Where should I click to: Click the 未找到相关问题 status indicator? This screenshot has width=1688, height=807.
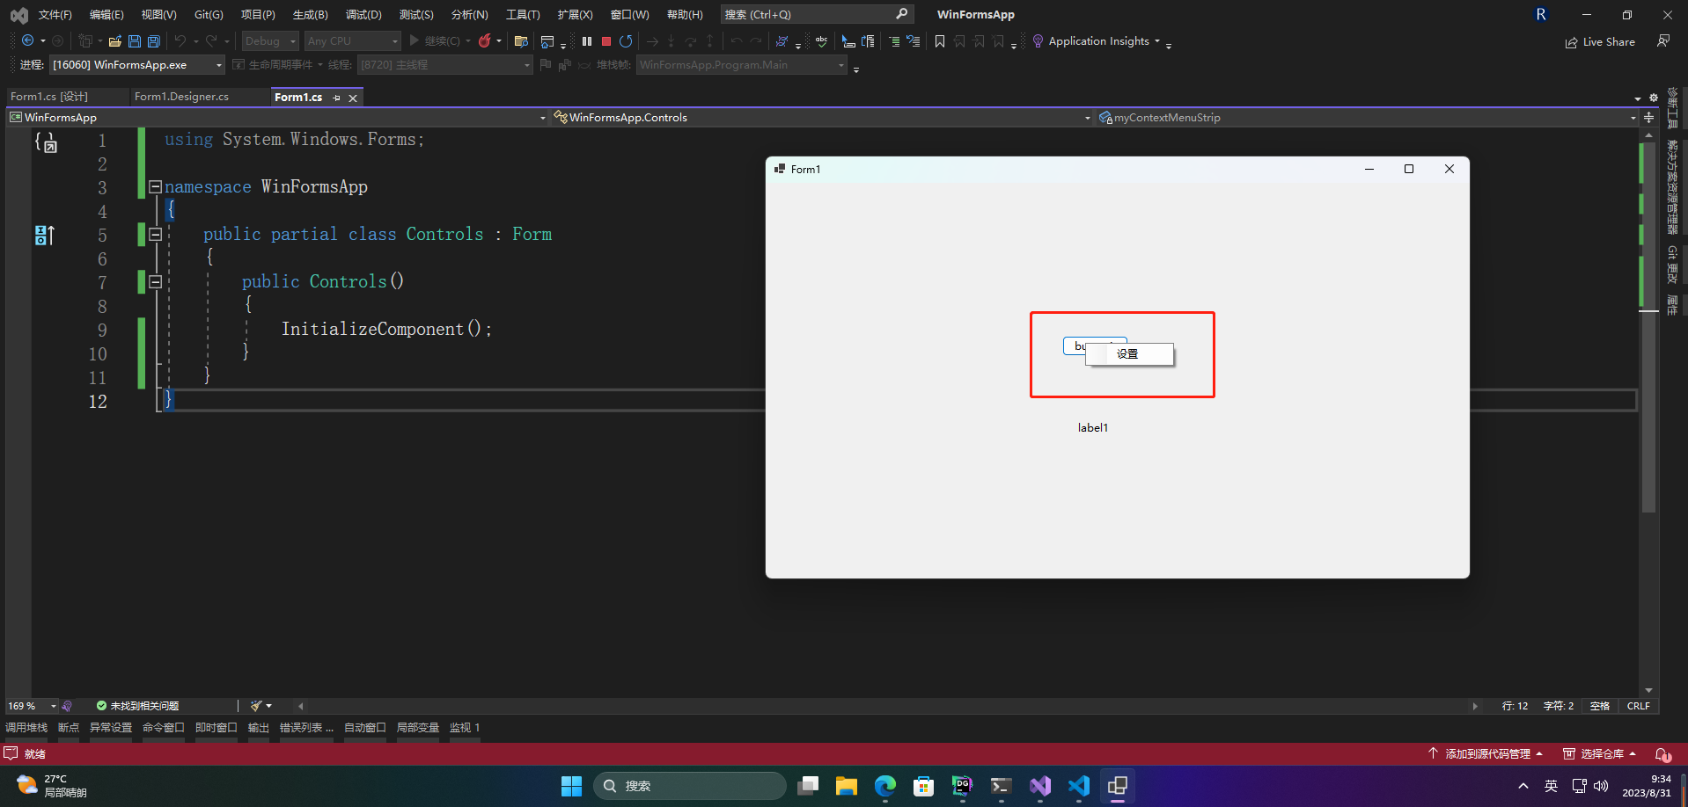point(137,706)
